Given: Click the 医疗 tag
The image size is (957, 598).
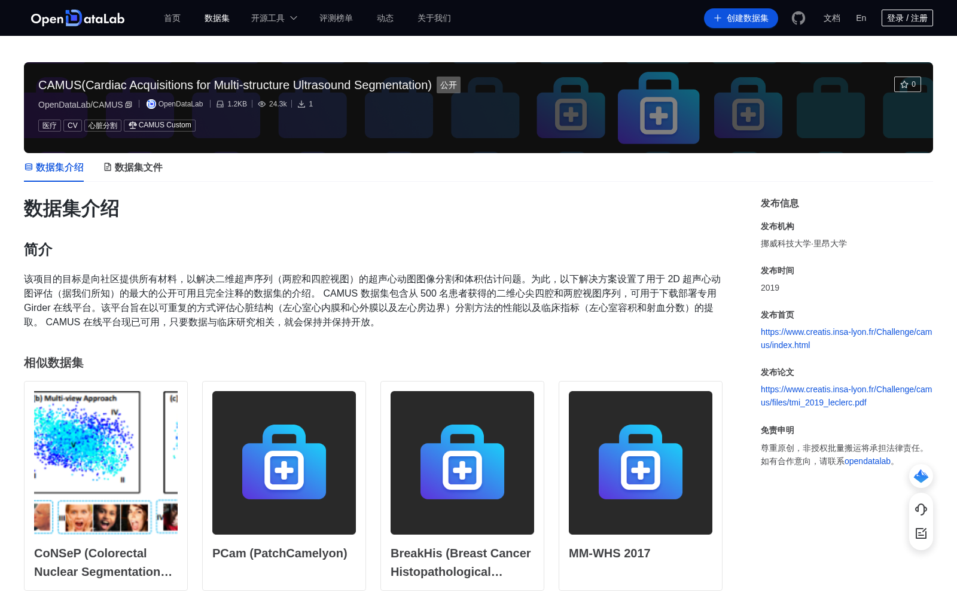Looking at the screenshot, I should tap(50, 126).
